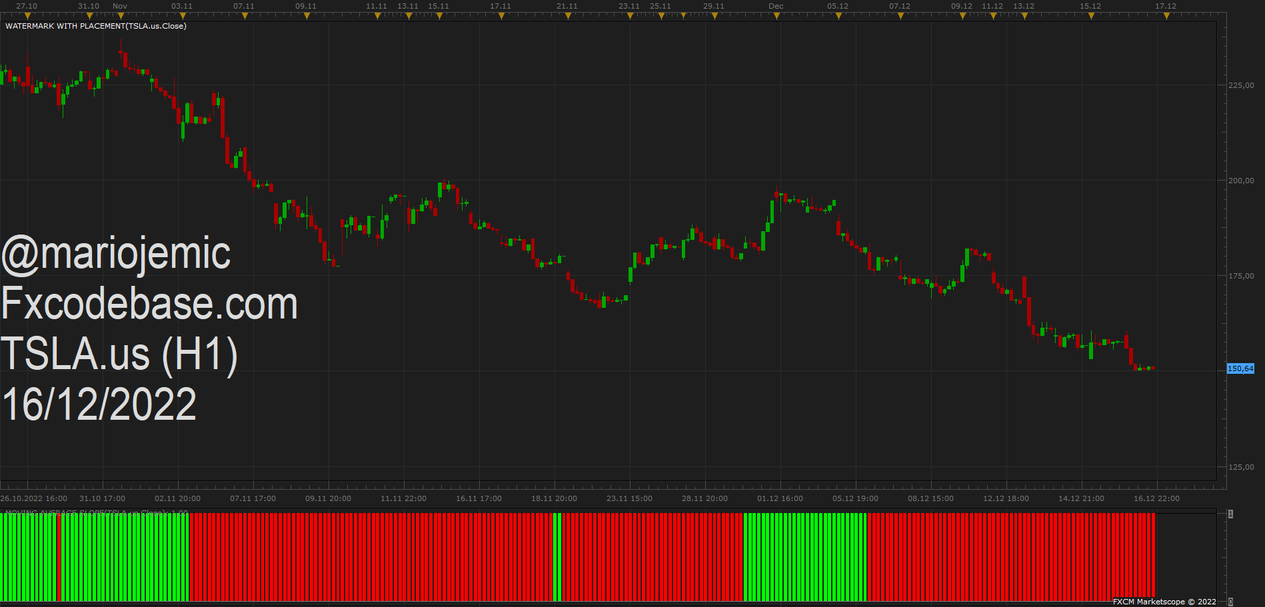Click the 14.12 21:00 time axis label
This screenshot has width=1265, height=607.
[x=1081, y=498]
